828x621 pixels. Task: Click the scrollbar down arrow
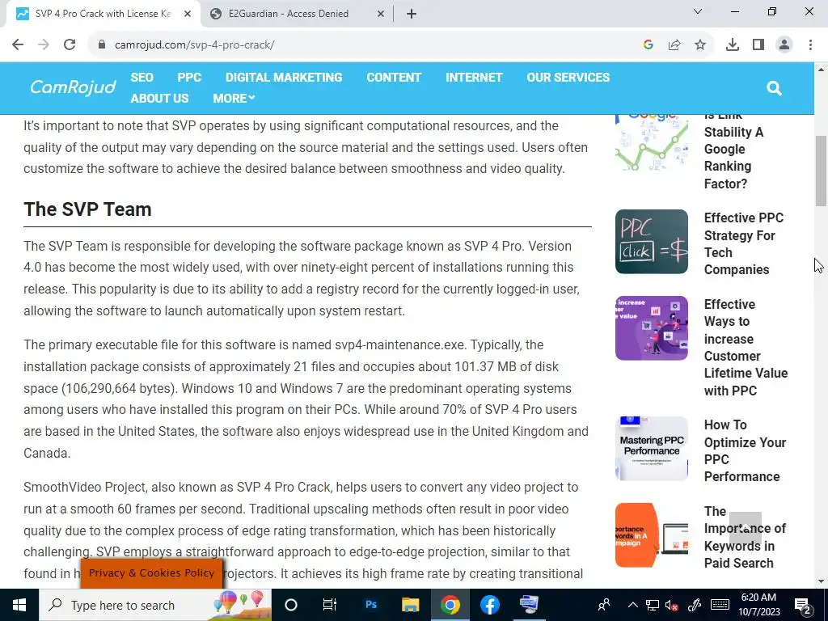click(x=821, y=581)
